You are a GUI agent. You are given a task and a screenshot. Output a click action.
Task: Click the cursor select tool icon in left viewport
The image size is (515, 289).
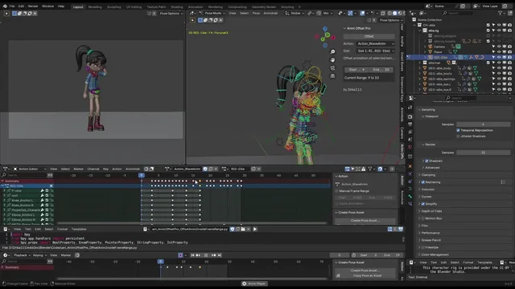pyautogui.click(x=6, y=14)
